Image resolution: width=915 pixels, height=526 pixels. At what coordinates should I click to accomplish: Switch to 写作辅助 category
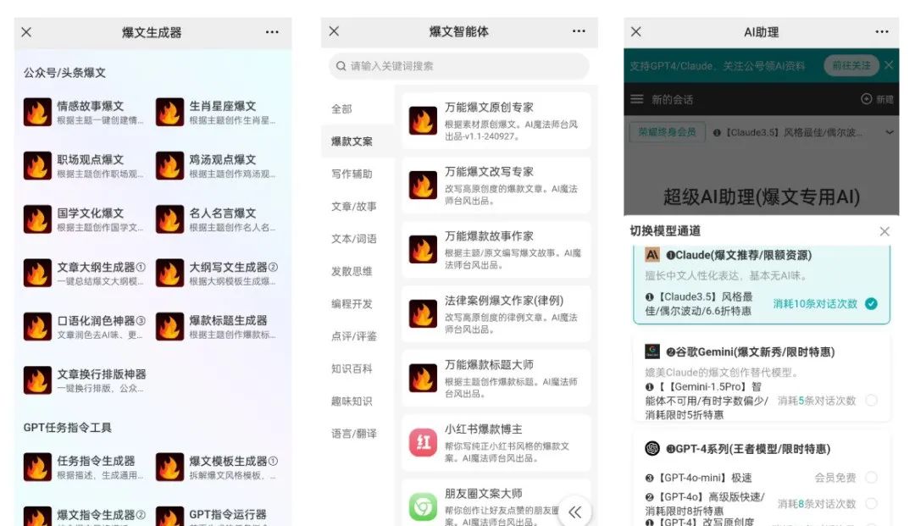tap(352, 174)
